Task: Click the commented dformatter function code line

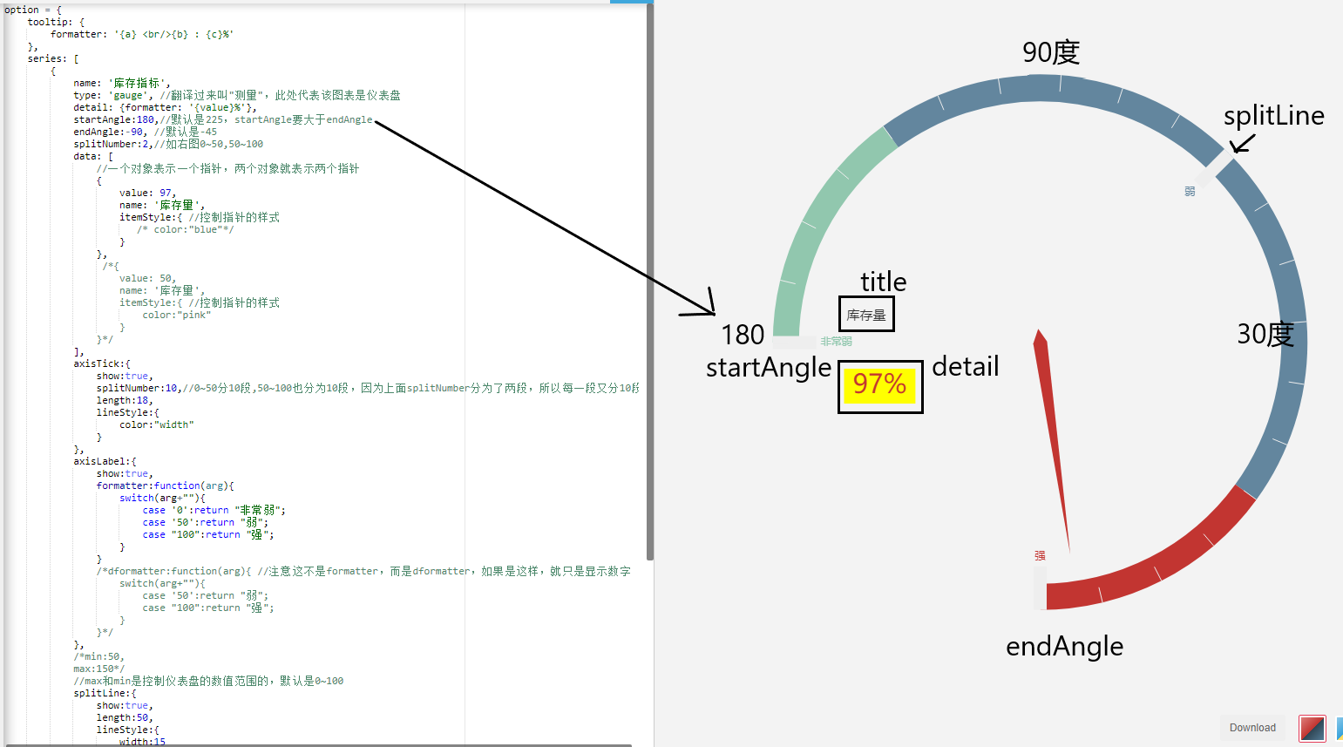Action: pyautogui.click(x=363, y=571)
